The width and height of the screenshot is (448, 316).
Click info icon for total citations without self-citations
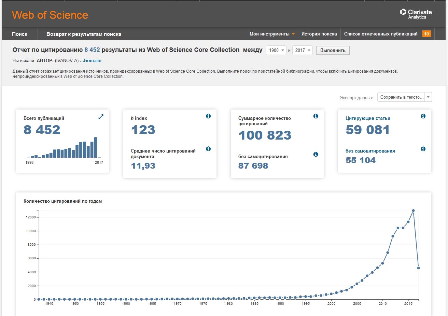pos(316,155)
